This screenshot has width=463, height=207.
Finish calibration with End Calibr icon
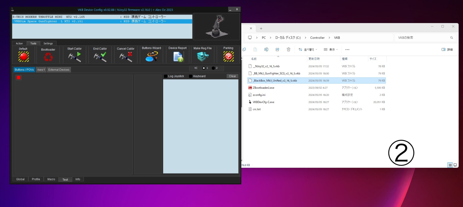pyautogui.click(x=100, y=57)
